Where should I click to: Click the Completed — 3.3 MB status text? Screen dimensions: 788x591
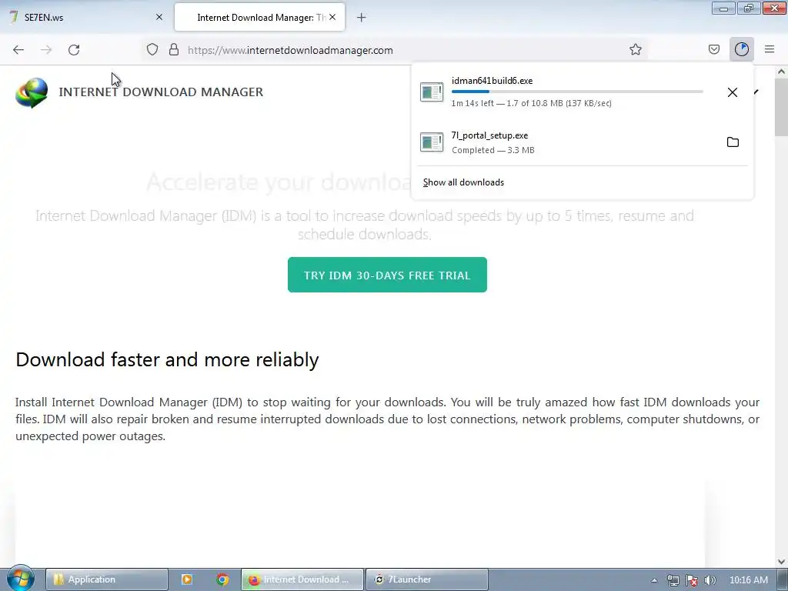493,150
